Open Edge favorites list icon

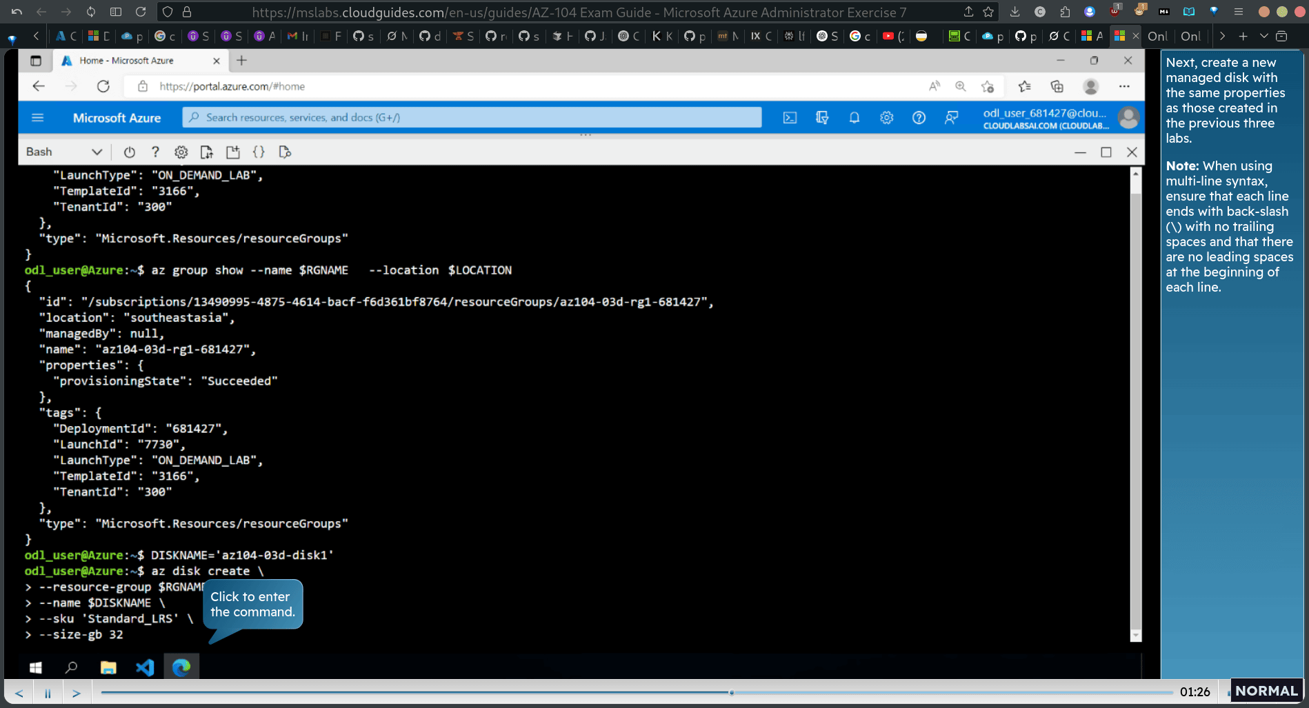point(1024,86)
